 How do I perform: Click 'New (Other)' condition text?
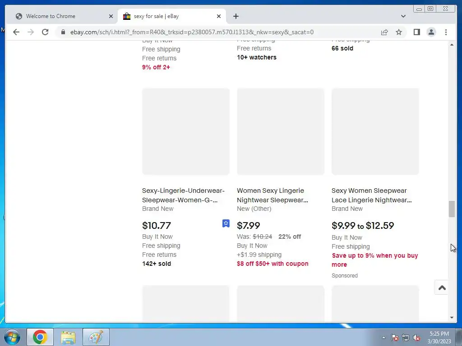tap(254, 209)
